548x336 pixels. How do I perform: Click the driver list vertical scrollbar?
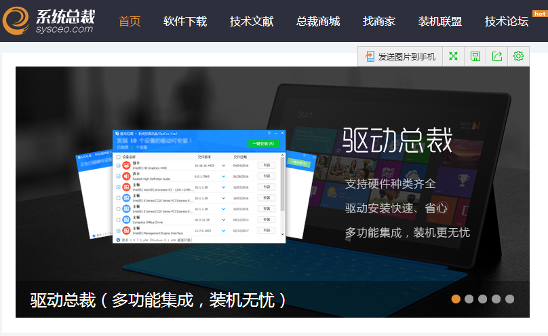(x=282, y=194)
